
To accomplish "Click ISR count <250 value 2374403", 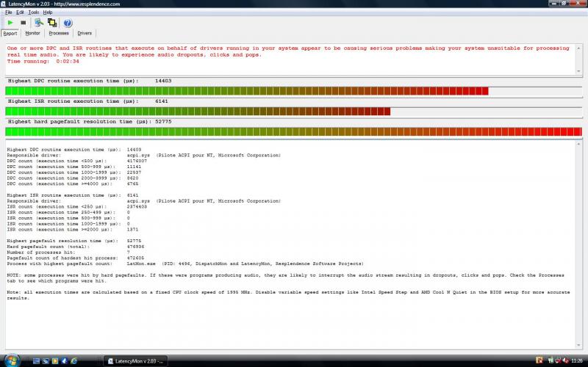I will (x=137, y=207).
